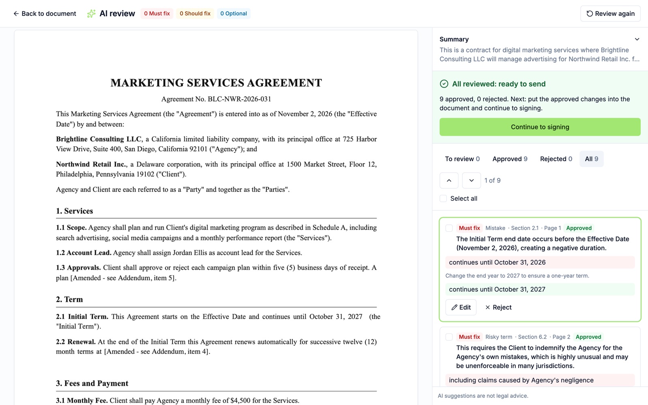This screenshot has height=405, width=648.
Task: Click 'Brightline Consulting LLC' in the document
Action: [x=99, y=139]
